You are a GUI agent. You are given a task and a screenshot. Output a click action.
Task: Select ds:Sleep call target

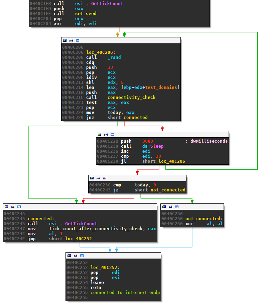tap(153, 146)
